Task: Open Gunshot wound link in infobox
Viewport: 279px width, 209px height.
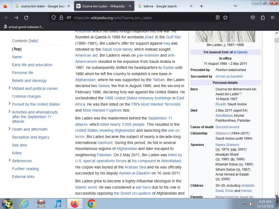Action: [227, 127]
